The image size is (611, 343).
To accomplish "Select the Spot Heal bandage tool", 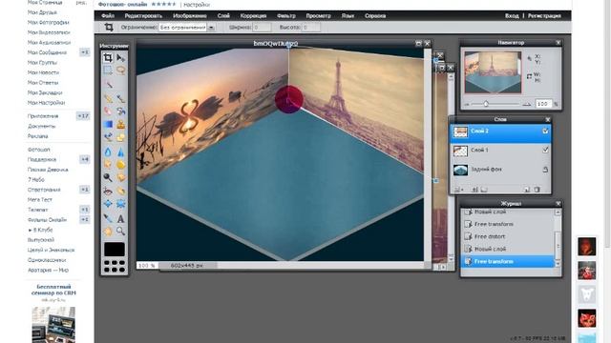I will [121, 191].
